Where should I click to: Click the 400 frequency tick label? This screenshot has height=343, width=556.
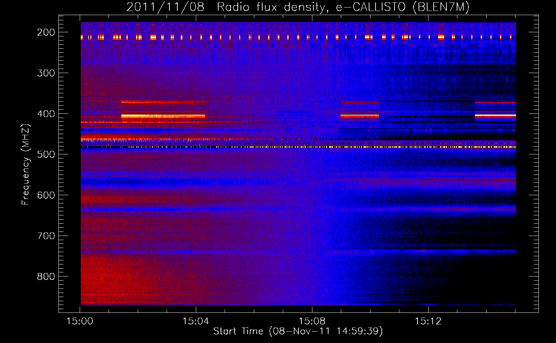click(x=46, y=114)
